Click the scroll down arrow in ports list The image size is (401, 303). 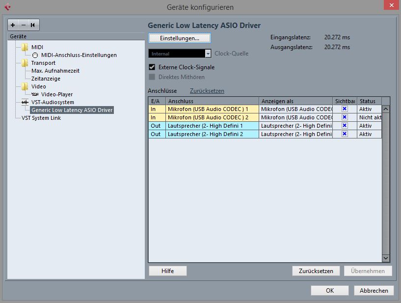click(x=386, y=258)
